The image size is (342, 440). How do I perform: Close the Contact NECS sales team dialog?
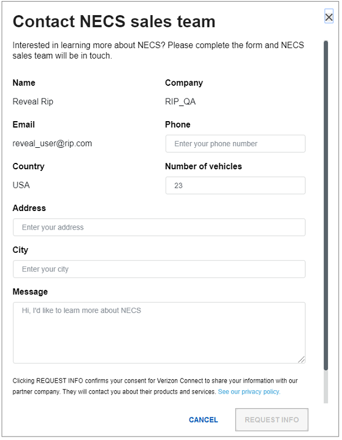coord(329,17)
